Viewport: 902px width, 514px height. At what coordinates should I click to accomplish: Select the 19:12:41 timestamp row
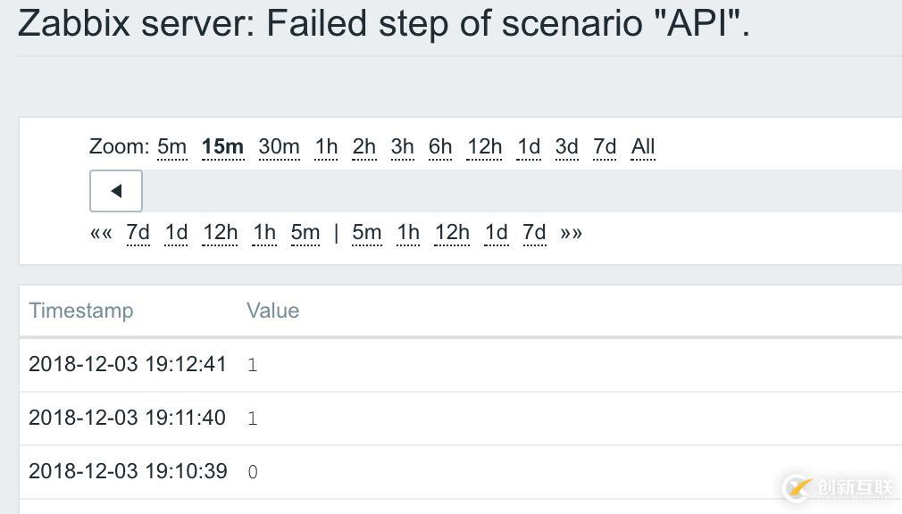[128, 364]
